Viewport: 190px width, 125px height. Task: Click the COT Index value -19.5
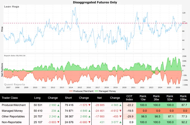[130, 111]
